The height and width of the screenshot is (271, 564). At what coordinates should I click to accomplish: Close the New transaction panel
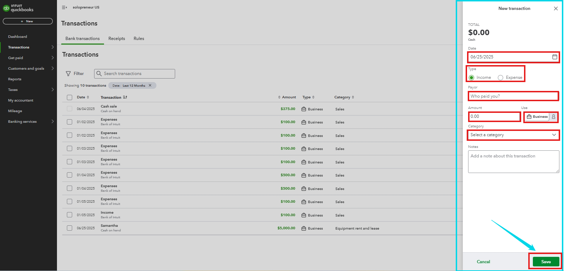click(556, 8)
